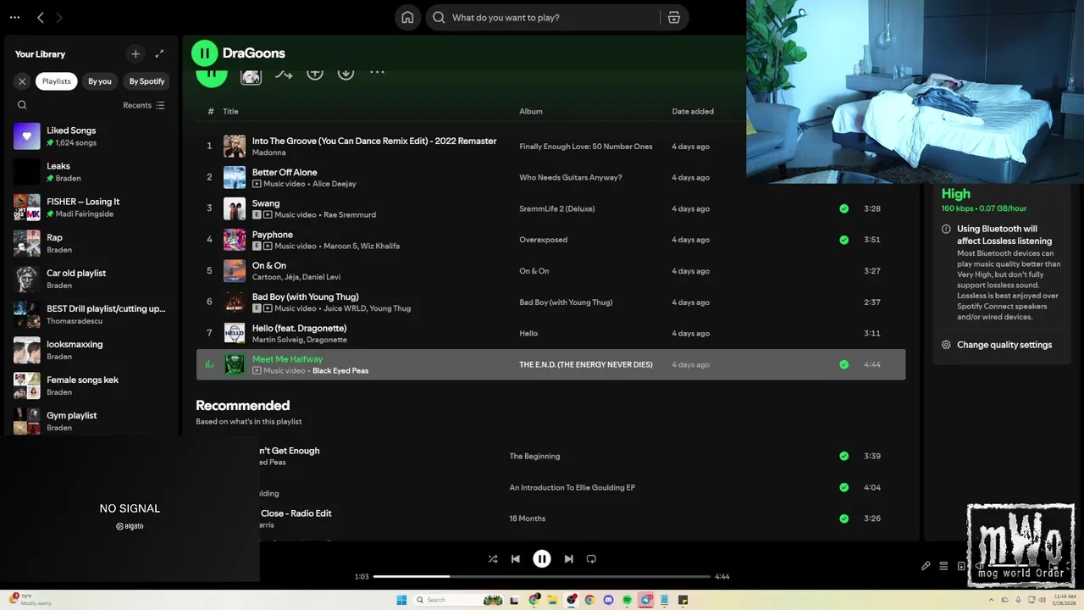
Task: Sort tracks by the Title column header
Action: (230, 111)
